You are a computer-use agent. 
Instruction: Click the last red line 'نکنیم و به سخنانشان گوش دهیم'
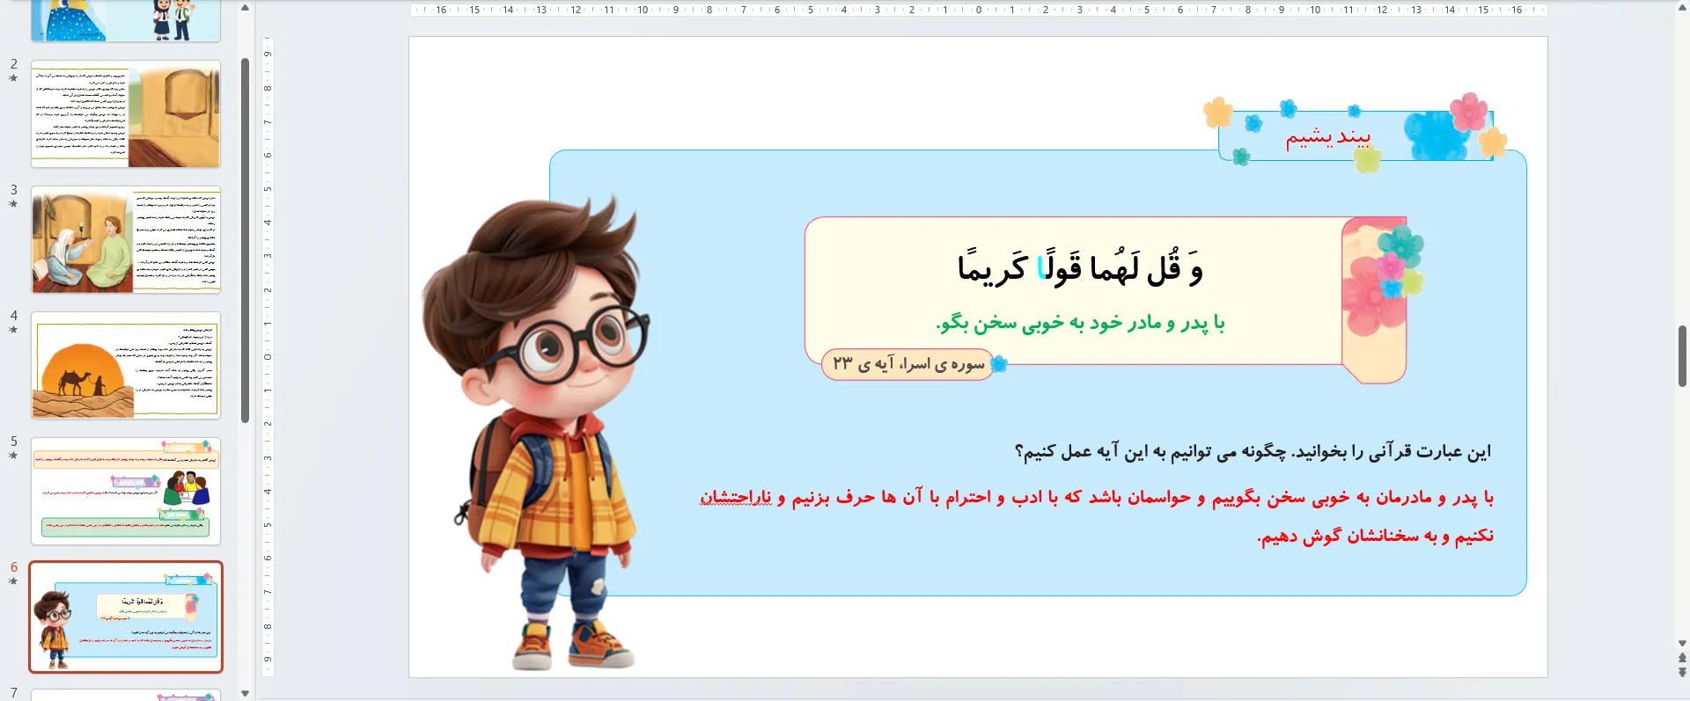(1375, 536)
